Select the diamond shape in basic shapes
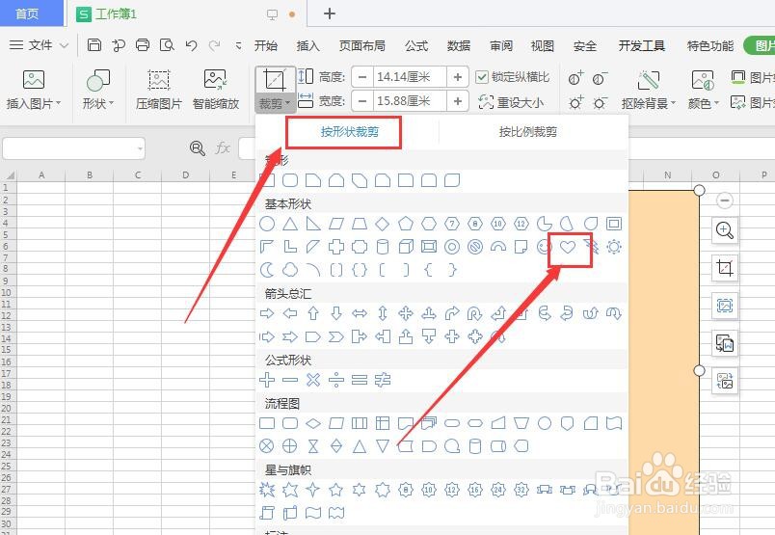The height and width of the screenshot is (535, 775). [x=382, y=224]
